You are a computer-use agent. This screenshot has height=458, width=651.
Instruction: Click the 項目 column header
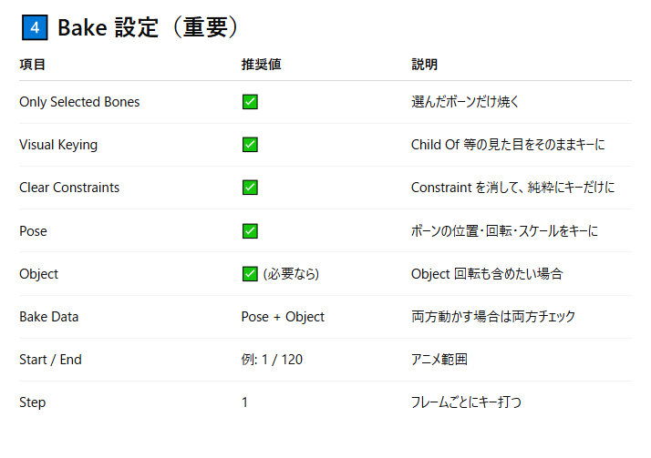pyautogui.click(x=33, y=65)
